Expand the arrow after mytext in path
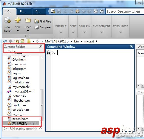144x139 pixels. click(97, 41)
